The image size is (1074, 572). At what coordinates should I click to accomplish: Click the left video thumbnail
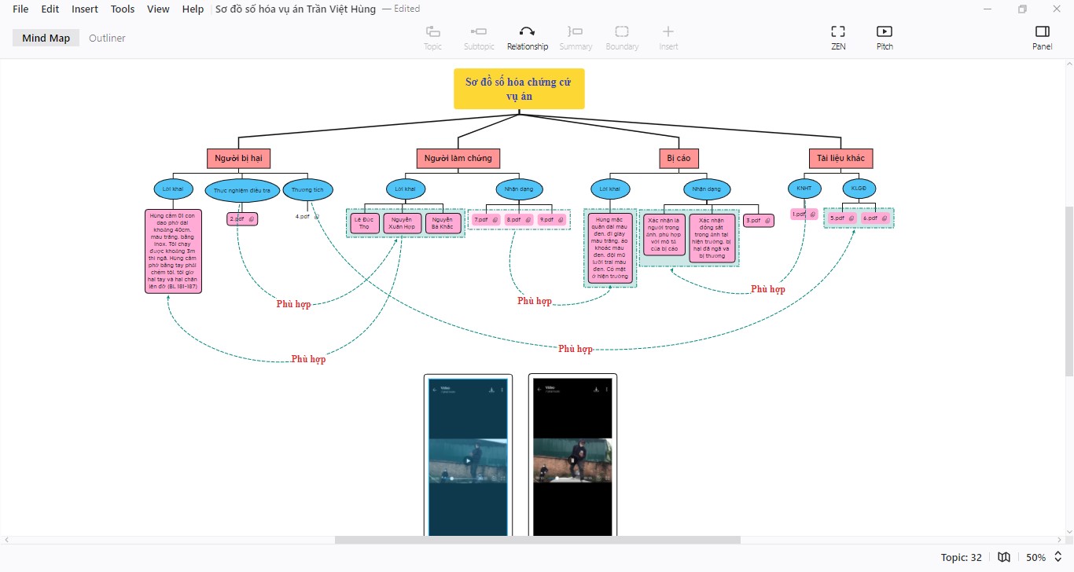(468, 456)
